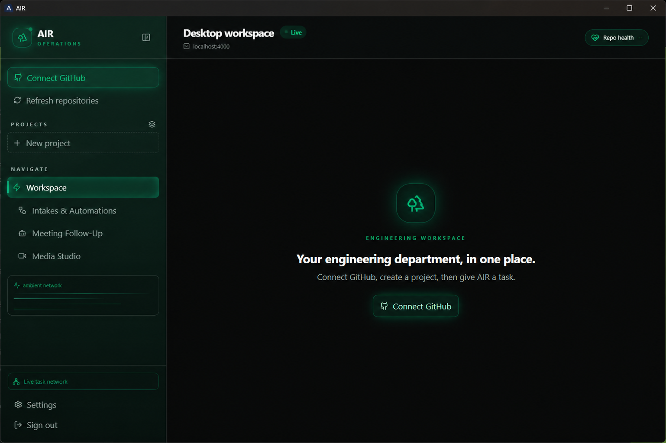666x443 pixels.
Task: Open Repo health indicator
Action: [x=617, y=38]
